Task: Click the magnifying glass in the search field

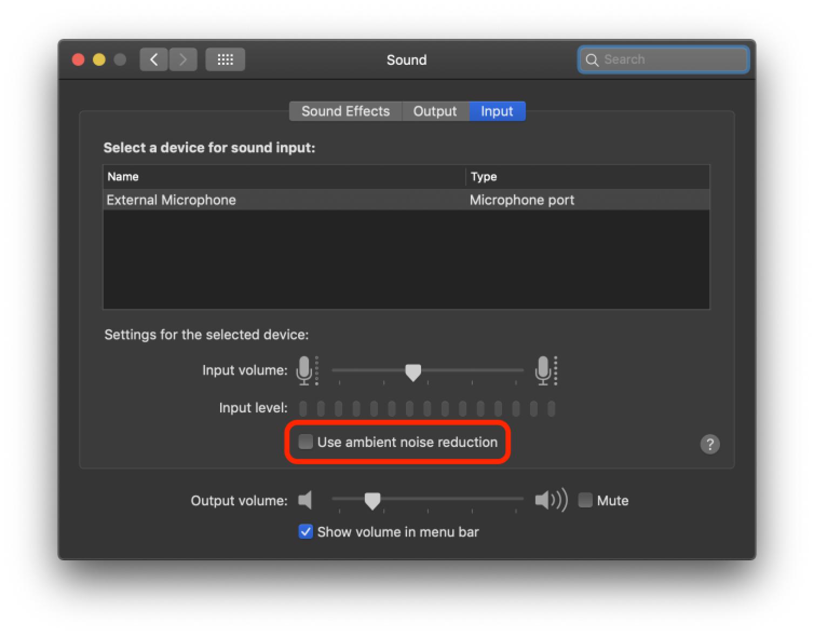Action: coord(592,59)
